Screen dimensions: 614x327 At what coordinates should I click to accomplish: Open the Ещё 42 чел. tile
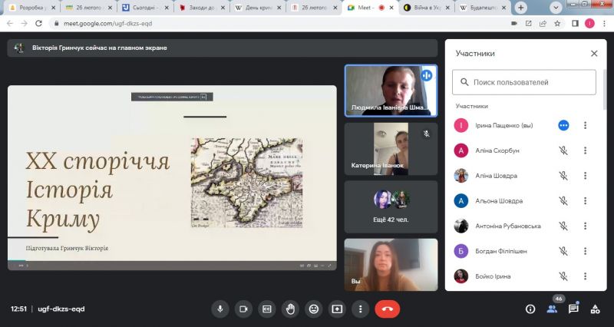391,206
